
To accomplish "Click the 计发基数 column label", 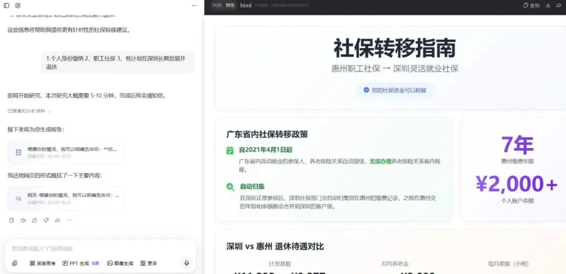I will pyautogui.click(x=280, y=264).
